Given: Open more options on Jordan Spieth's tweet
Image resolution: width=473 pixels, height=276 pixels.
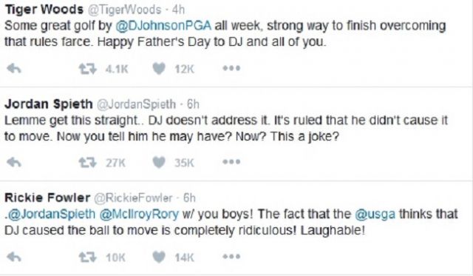Looking at the screenshot, I should (x=231, y=162).
